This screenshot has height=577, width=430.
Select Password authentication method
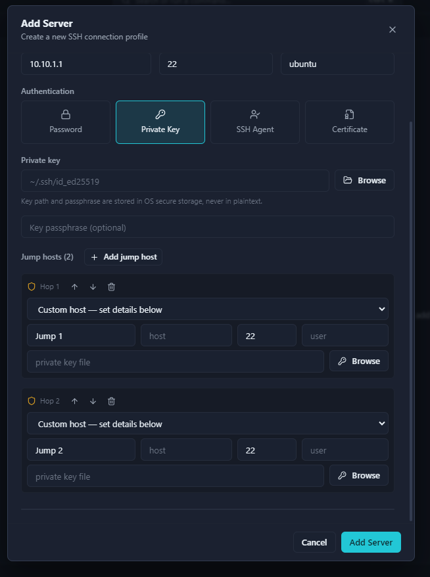coord(66,122)
